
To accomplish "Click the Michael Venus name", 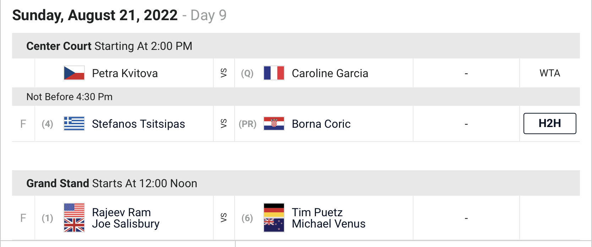I will coord(329,224).
